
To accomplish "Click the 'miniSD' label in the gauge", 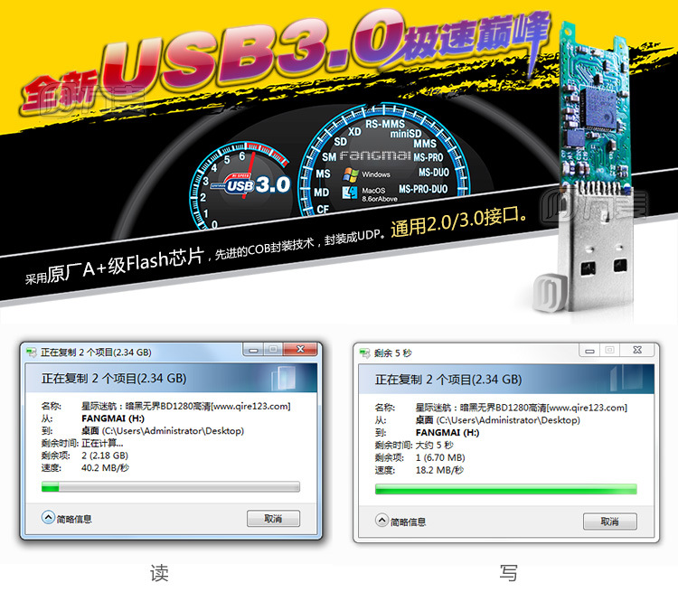I will click(406, 134).
